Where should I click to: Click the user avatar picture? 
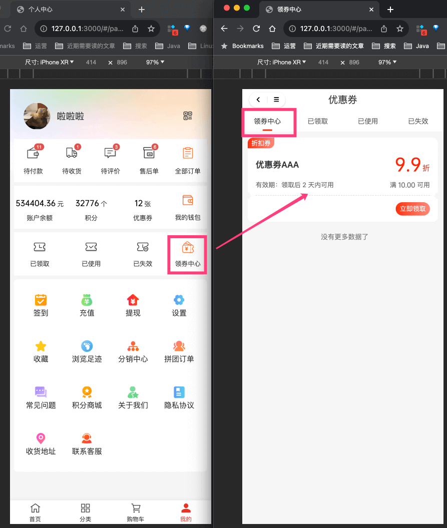point(37,116)
